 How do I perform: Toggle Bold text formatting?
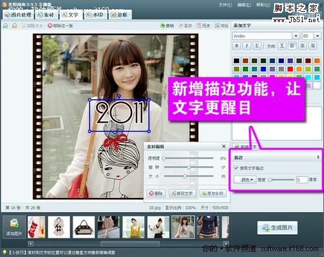(237, 45)
